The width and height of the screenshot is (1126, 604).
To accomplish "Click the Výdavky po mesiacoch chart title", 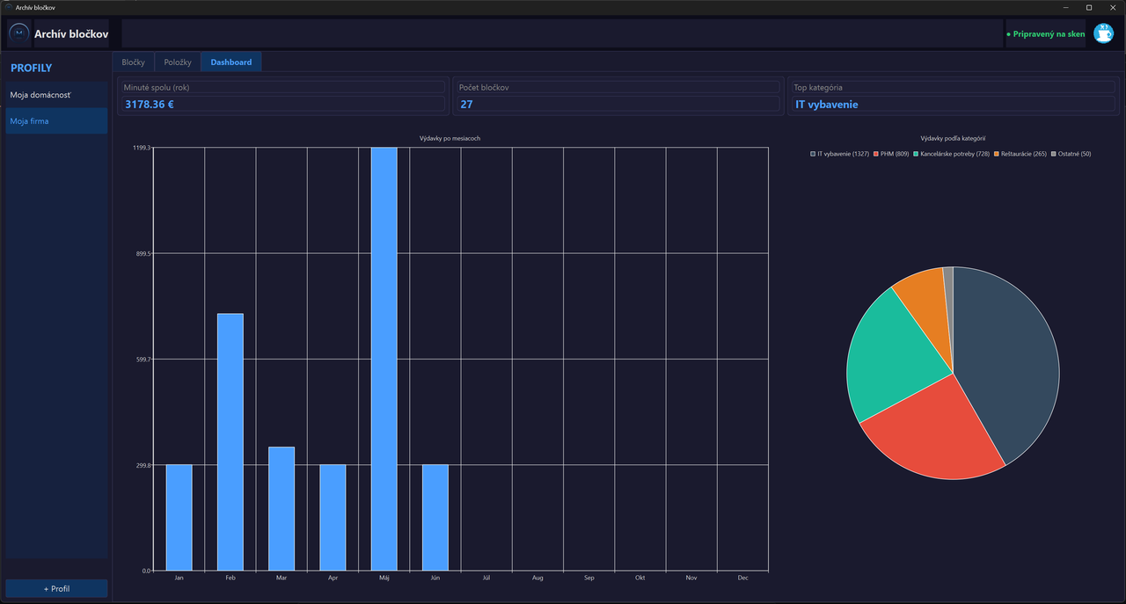I will (x=450, y=138).
